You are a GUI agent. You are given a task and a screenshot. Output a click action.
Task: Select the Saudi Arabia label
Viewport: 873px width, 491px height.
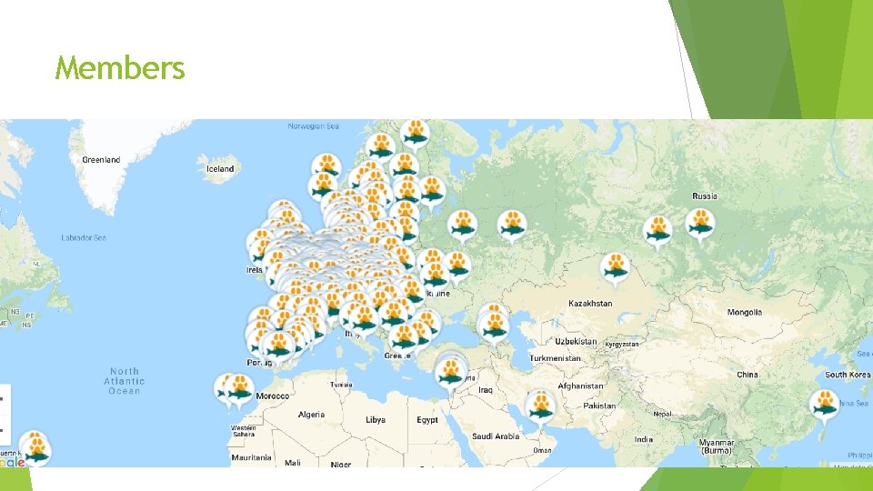click(x=496, y=436)
